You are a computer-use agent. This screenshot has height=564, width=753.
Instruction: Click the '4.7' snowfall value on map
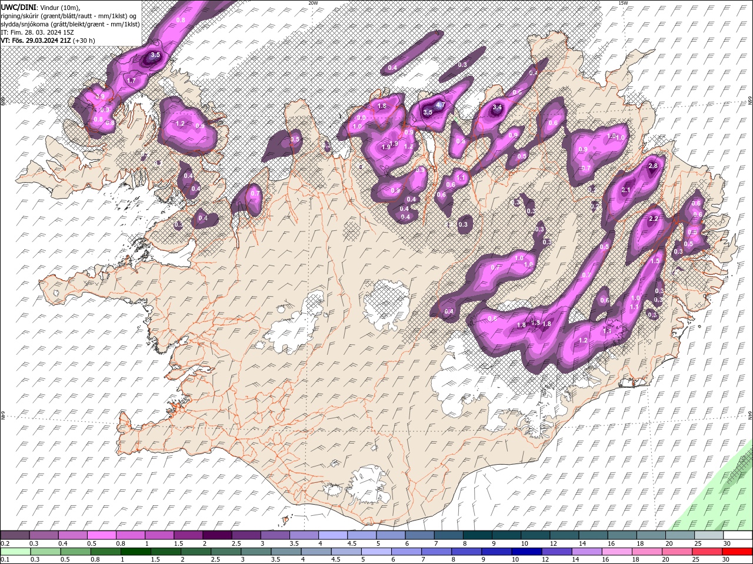coord(440,105)
